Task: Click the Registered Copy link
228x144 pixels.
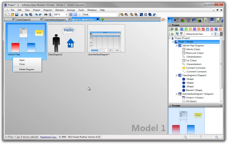Action: [x=48, y=137]
